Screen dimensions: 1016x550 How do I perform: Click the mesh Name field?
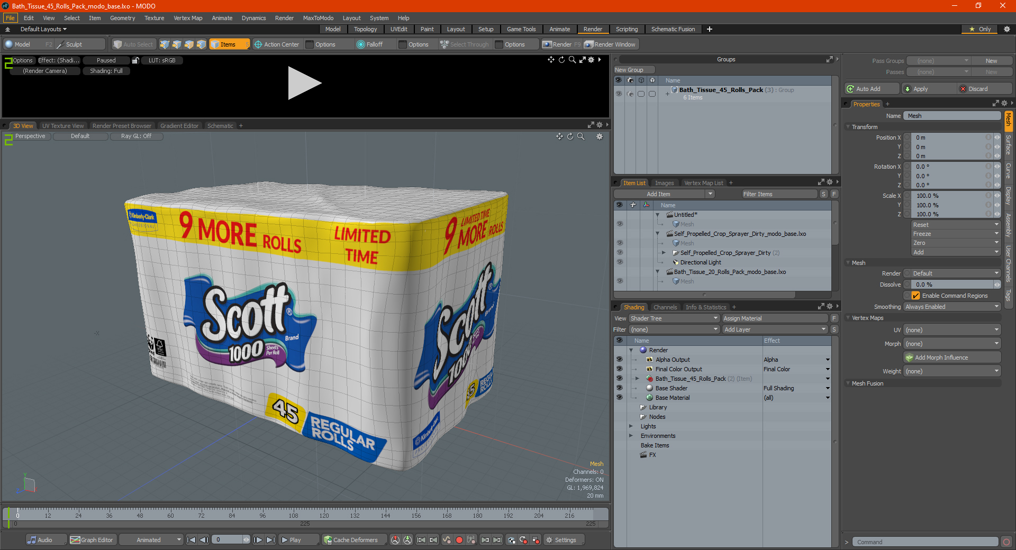(952, 116)
